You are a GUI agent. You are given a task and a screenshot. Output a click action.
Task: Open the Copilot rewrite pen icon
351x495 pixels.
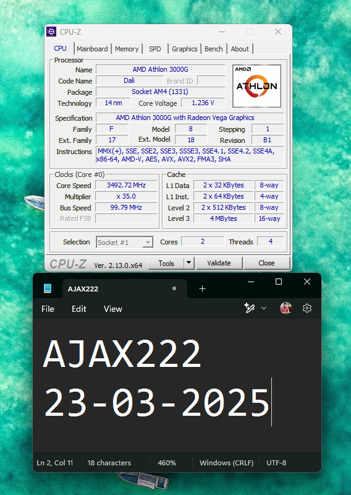[x=250, y=308]
